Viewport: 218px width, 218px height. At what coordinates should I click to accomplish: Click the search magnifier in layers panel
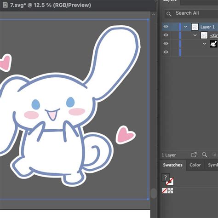point(169,14)
